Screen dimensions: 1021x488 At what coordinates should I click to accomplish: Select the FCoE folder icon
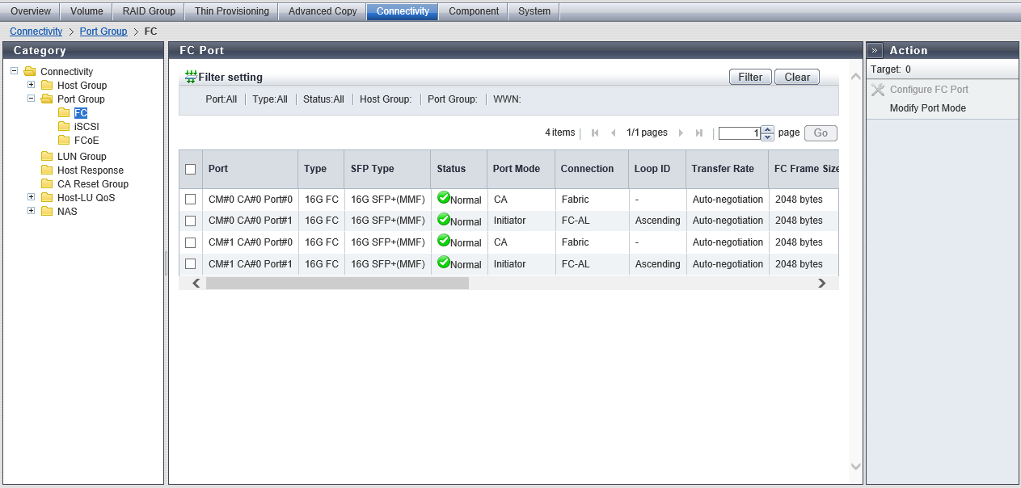(x=64, y=141)
